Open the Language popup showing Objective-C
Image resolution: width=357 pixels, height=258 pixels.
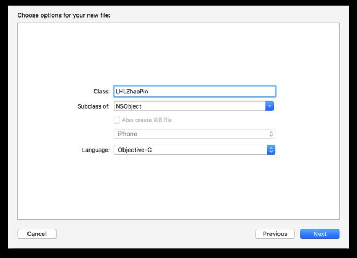pyautogui.click(x=194, y=150)
